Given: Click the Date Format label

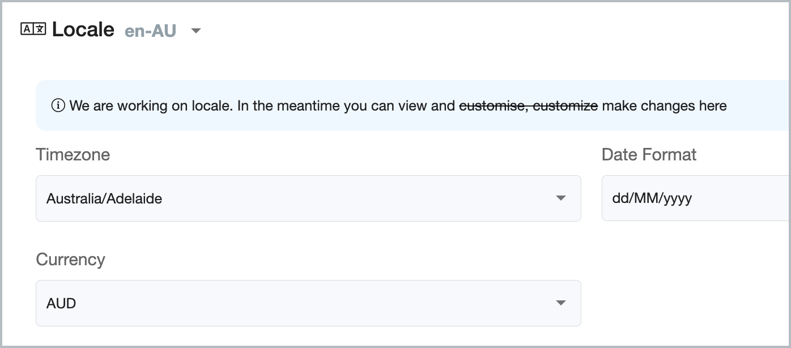Looking at the screenshot, I should [x=649, y=154].
